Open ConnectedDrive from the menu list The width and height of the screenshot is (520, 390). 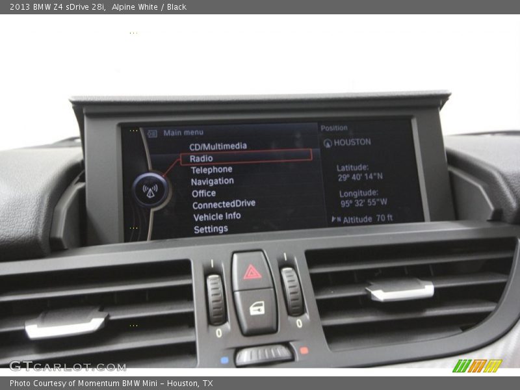point(224,204)
